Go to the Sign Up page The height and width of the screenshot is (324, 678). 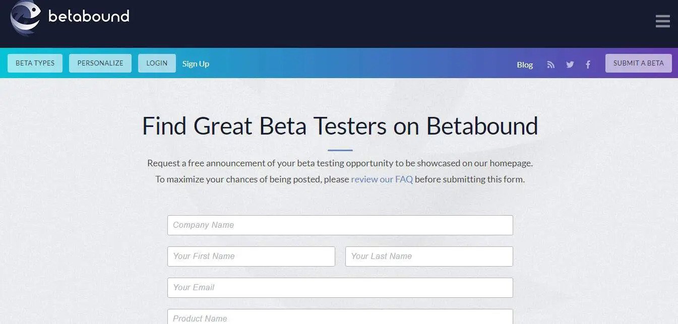pos(196,64)
